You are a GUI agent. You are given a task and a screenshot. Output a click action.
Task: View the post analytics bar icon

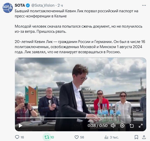[x=106, y=137]
